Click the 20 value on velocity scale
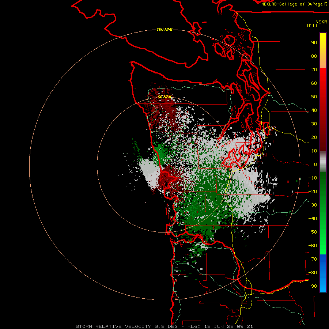Viewport: 329px width, 329px height. tap(314, 137)
